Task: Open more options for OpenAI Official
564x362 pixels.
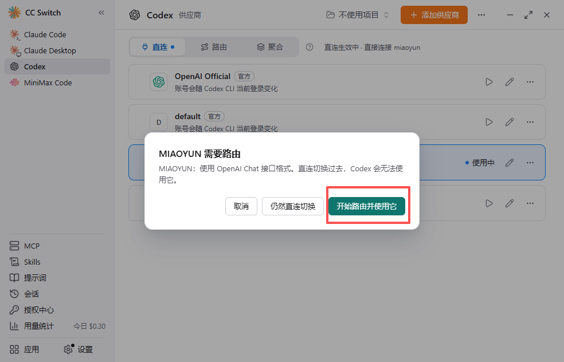Action: pyautogui.click(x=530, y=82)
